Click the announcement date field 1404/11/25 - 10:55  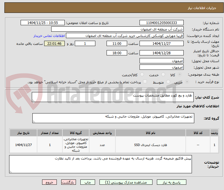click(43, 23)
